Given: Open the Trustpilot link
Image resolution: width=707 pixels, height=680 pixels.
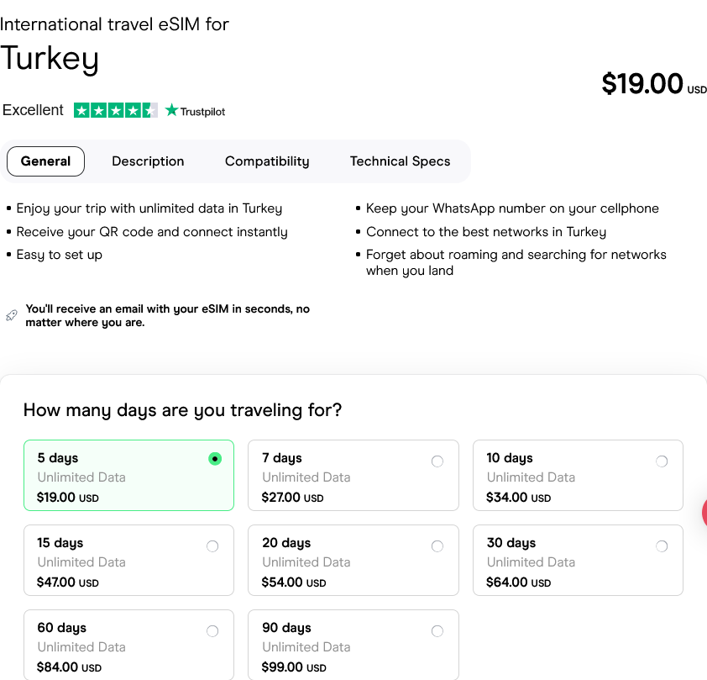Looking at the screenshot, I should tap(195, 110).
